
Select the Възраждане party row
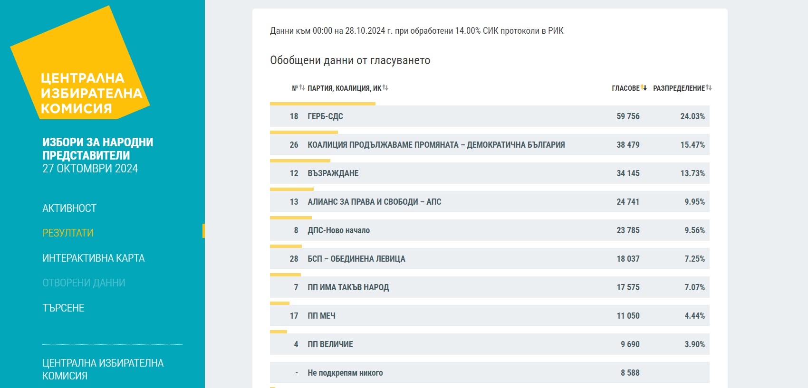click(490, 173)
